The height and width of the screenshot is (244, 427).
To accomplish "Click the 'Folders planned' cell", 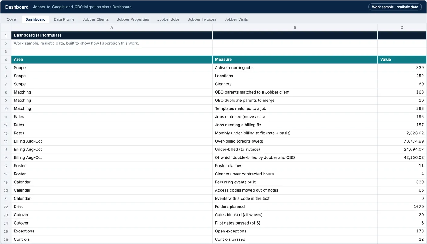I will coord(295,207).
